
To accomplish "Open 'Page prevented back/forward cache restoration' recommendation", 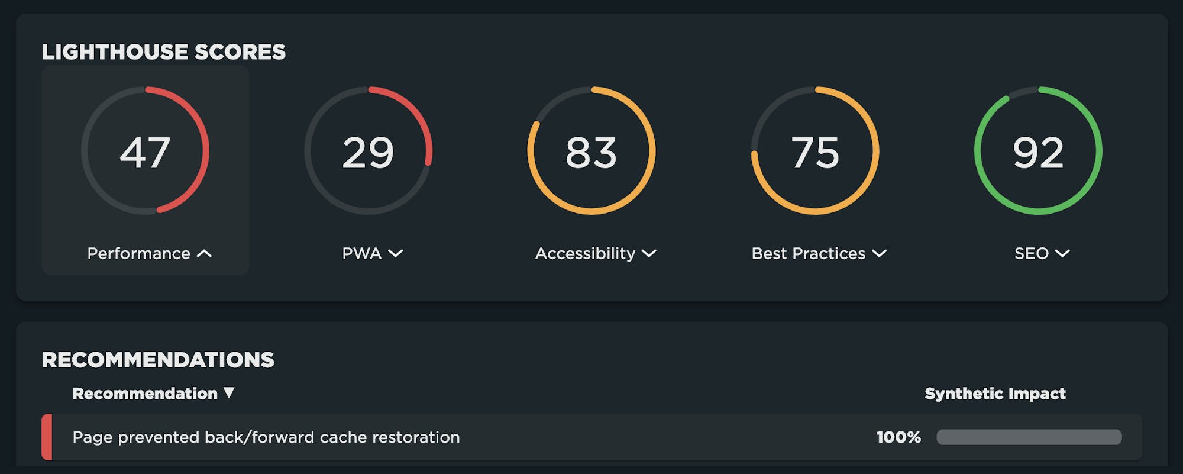I will [x=266, y=437].
